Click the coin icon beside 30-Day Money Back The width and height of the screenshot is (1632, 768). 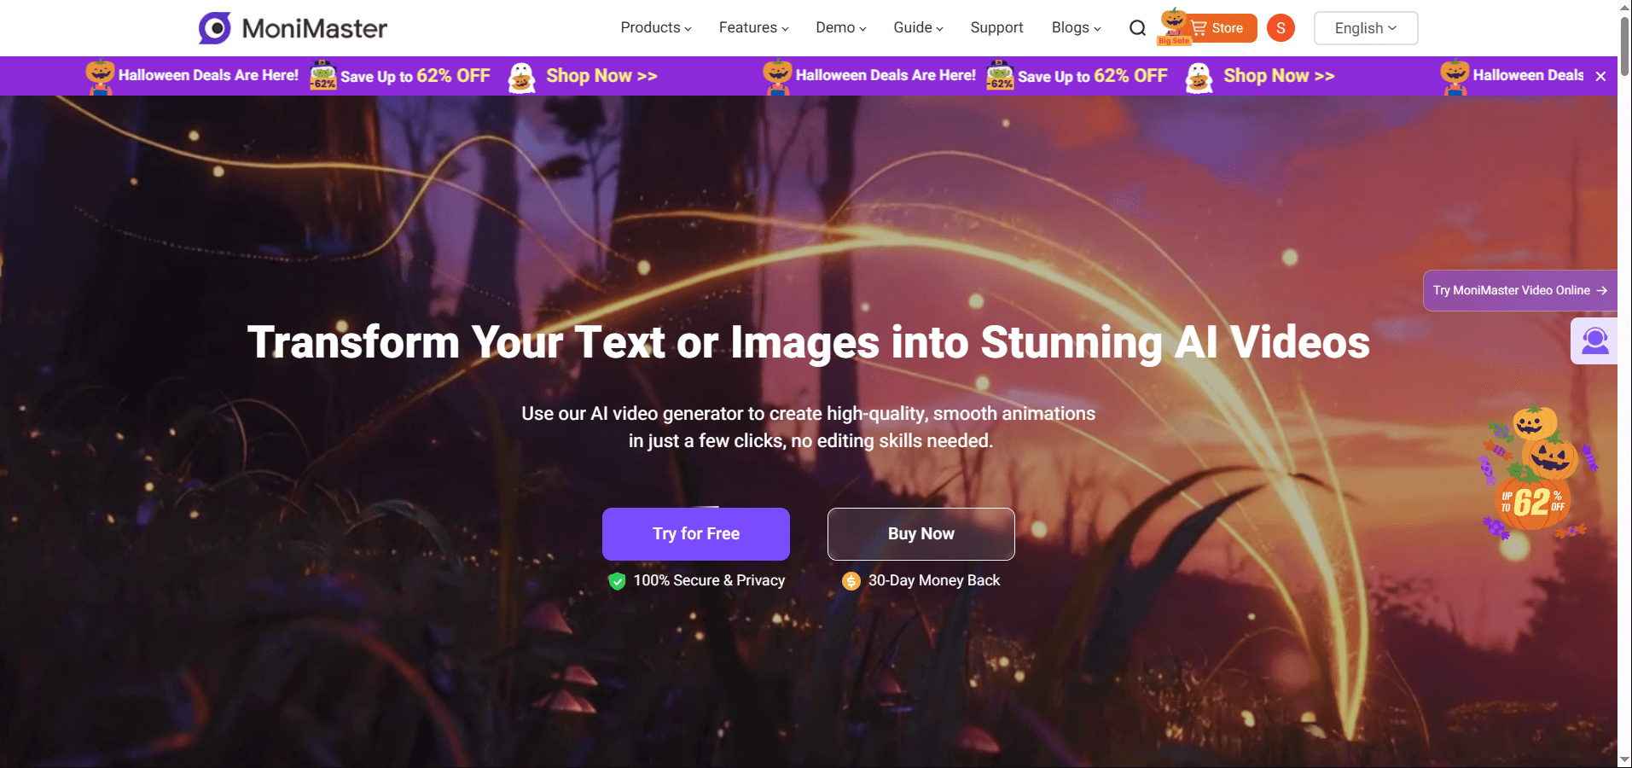pyautogui.click(x=851, y=581)
